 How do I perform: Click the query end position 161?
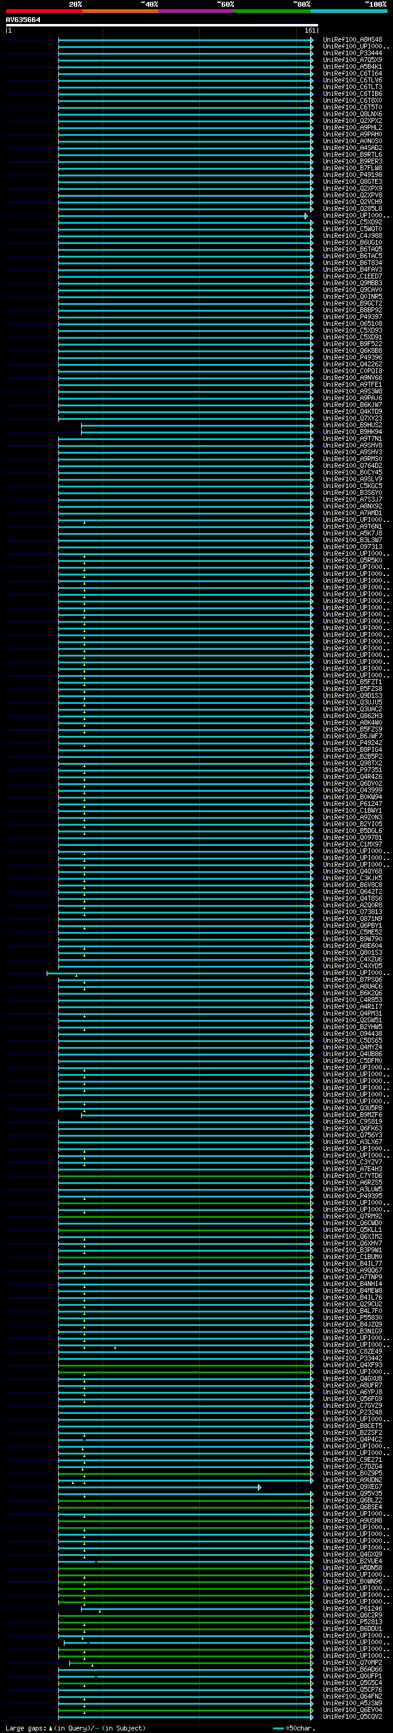point(309,30)
